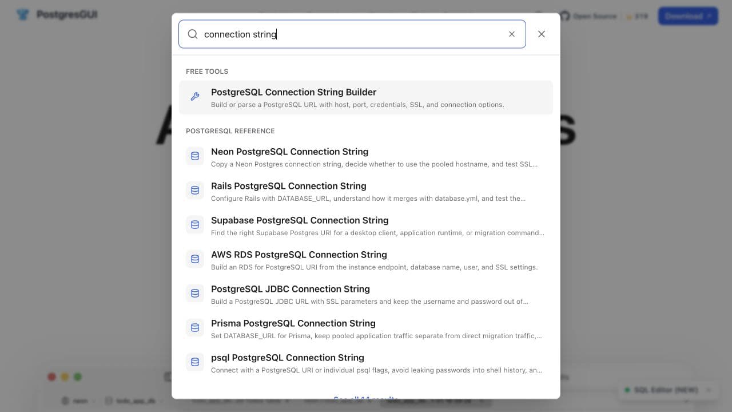Click database icon beside Supabase PostgreSQL Connection String
The width and height of the screenshot is (732, 412).
point(195,225)
